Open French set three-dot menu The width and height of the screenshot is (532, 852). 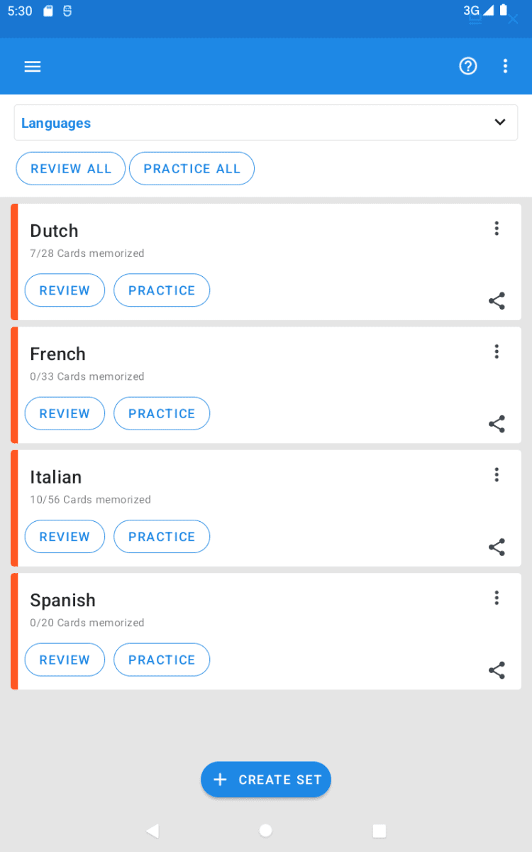497,351
